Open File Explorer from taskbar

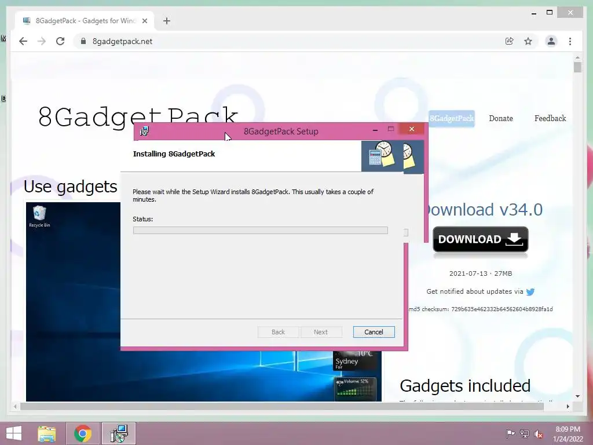coord(46,433)
